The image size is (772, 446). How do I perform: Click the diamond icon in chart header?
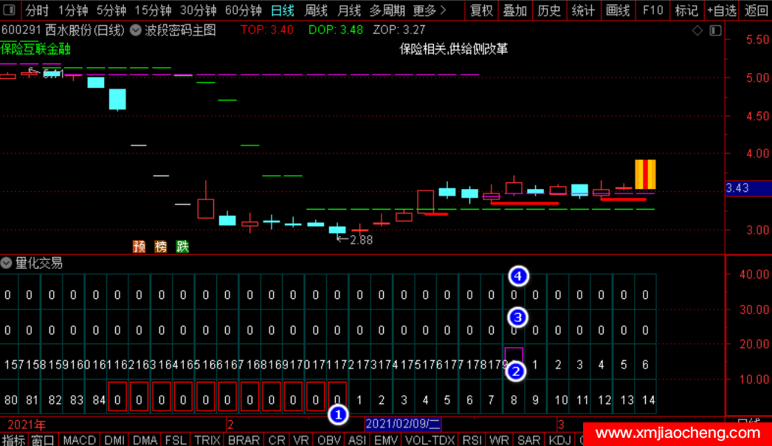(697, 30)
